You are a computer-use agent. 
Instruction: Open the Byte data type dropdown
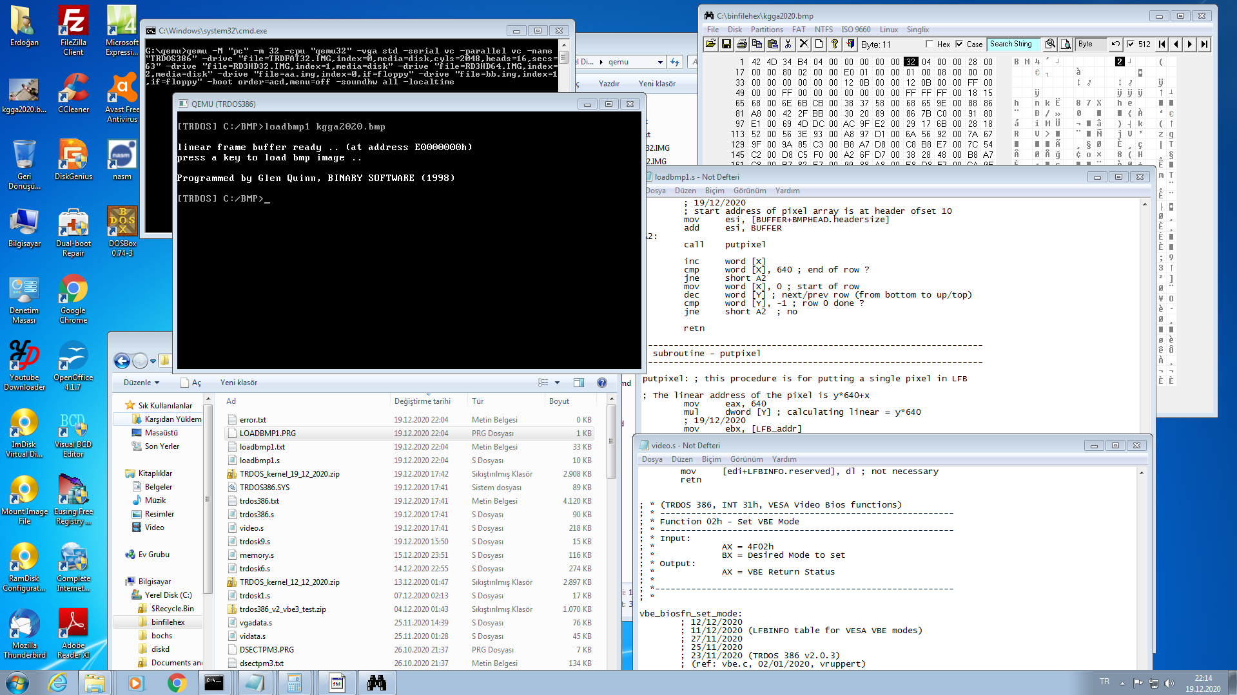pos(1091,44)
